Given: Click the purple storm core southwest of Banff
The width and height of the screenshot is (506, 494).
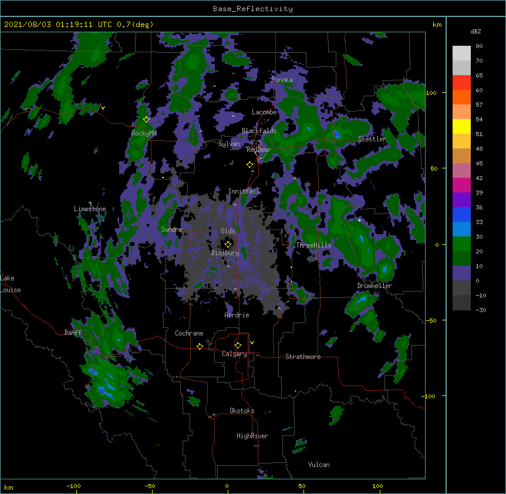Looking at the screenshot, I should point(102,391).
